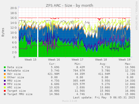
Task: Click the 'Munin 2.0.49' footer text
Action: pos(69,101)
